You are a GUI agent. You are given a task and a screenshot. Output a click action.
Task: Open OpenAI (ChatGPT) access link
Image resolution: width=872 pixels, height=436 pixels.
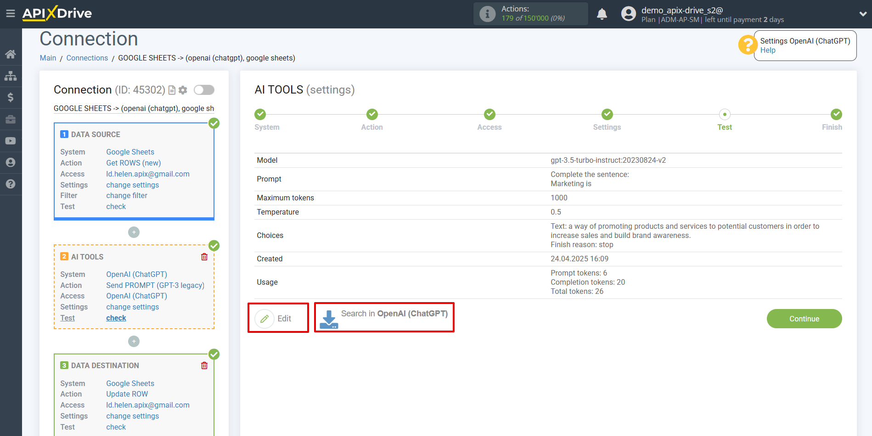click(x=137, y=296)
